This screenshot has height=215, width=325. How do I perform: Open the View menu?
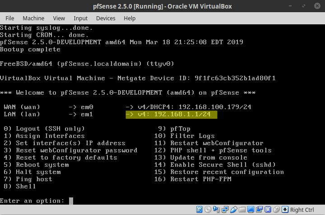[59, 18]
